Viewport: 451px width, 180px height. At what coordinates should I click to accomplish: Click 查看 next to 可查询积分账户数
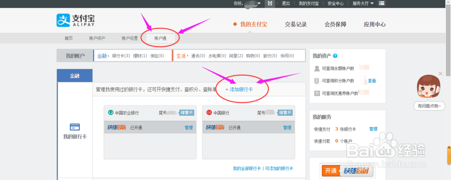click(x=372, y=81)
